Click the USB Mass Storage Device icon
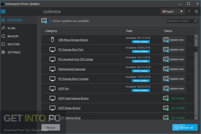Screen dimensions: 201x134 pyautogui.click(x=52, y=40)
